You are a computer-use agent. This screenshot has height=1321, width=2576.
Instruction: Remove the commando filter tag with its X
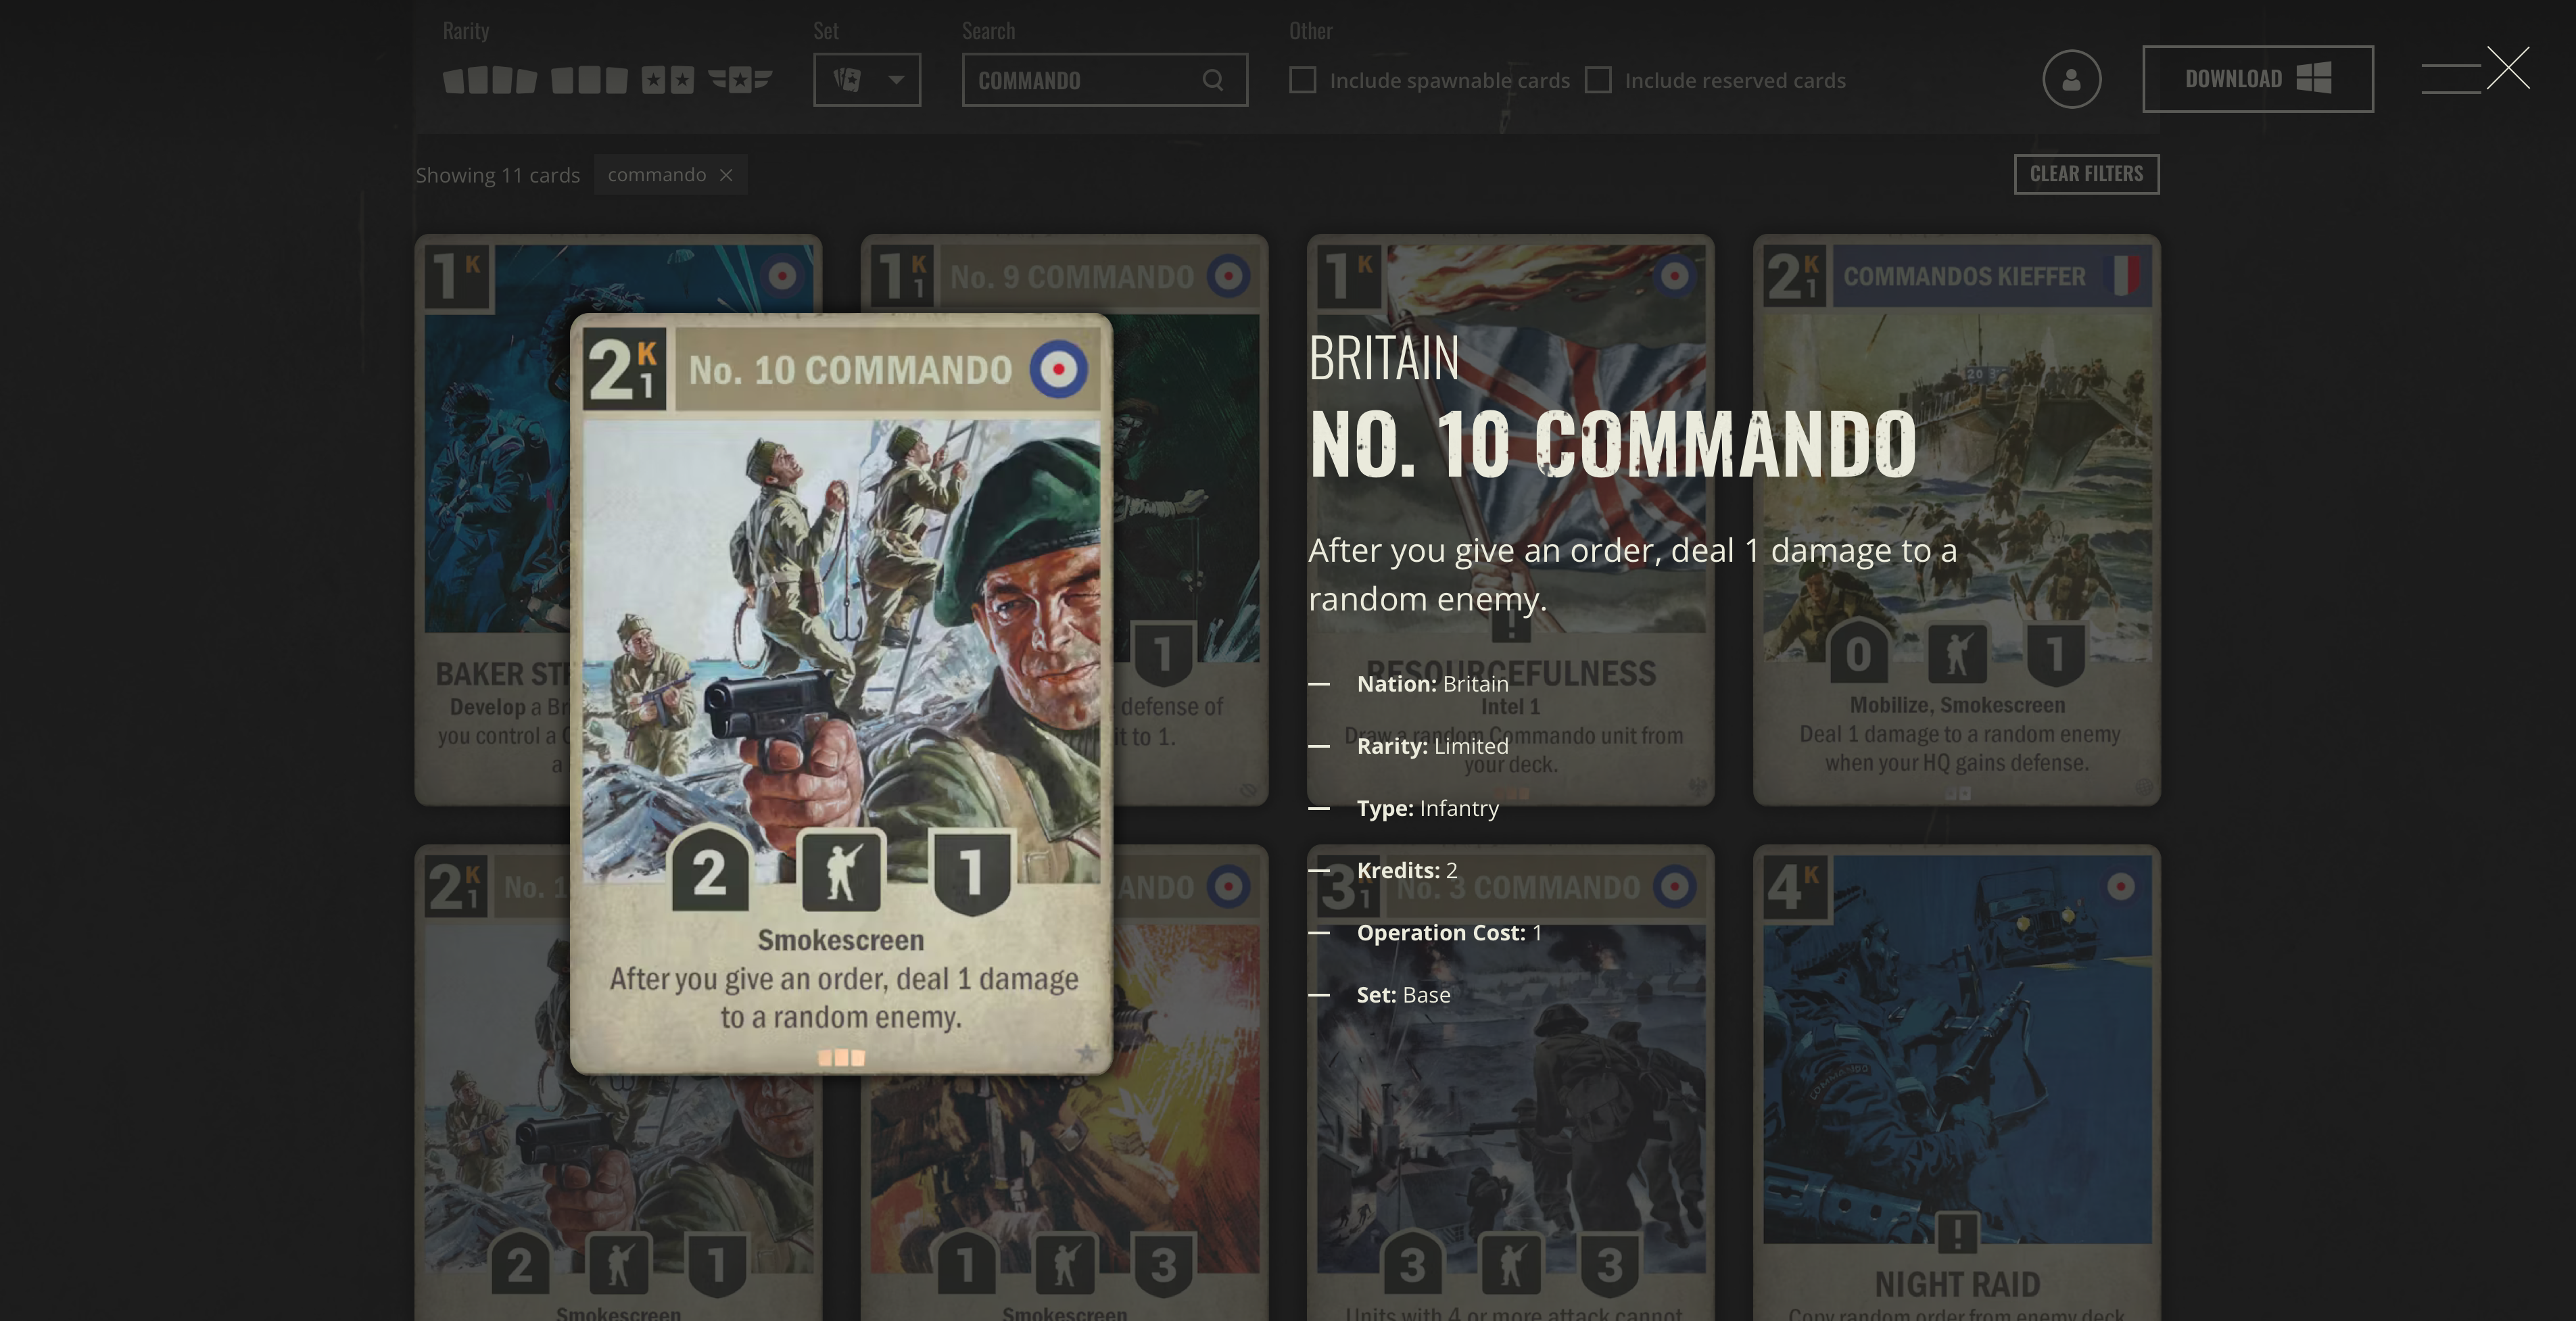726,175
